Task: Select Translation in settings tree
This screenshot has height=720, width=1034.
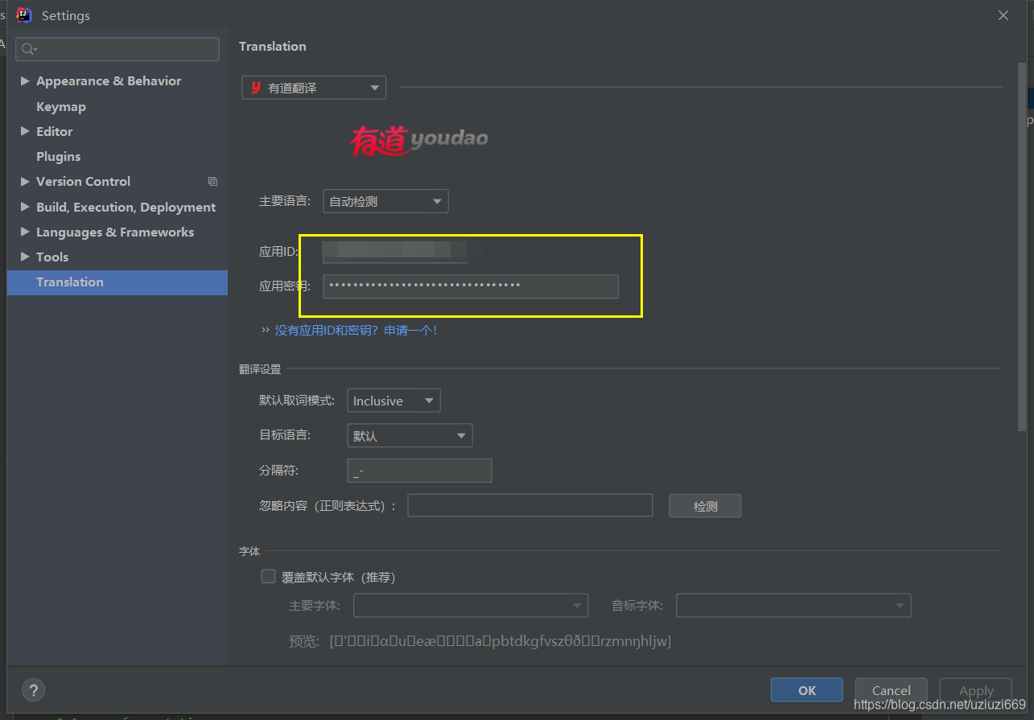Action: (117, 282)
